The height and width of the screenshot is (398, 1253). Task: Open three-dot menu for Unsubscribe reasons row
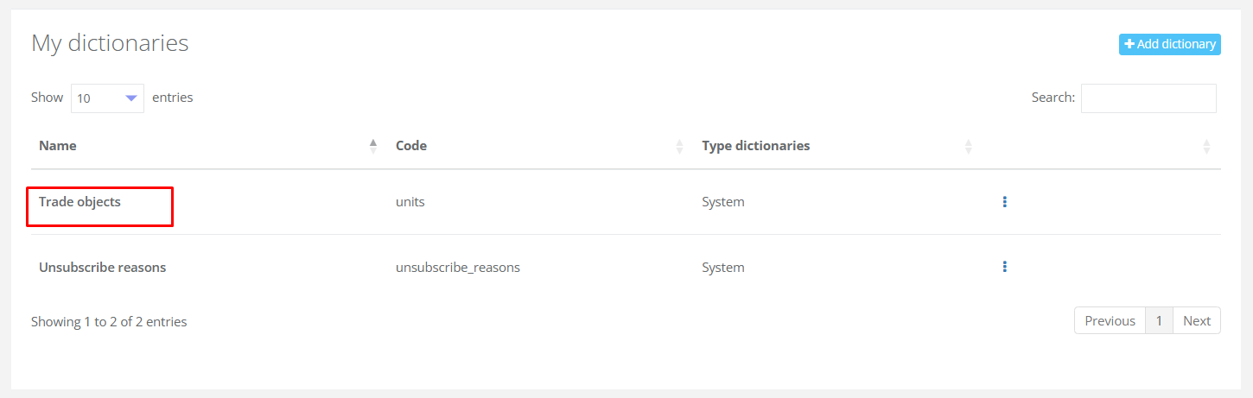tap(1004, 267)
